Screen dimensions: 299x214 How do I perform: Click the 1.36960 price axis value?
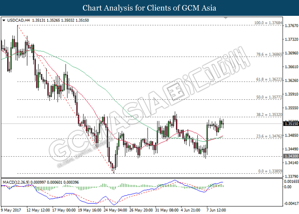click(x=291, y=53)
